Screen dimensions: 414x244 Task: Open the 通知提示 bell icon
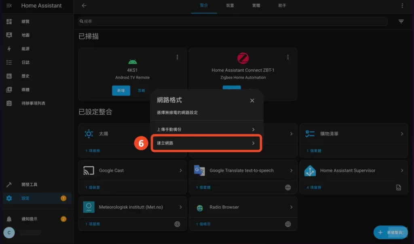pyautogui.click(x=8, y=219)
